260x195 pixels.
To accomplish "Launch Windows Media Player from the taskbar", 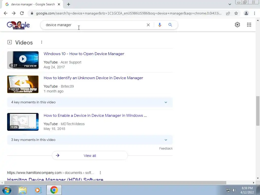I will coord(38,190).
